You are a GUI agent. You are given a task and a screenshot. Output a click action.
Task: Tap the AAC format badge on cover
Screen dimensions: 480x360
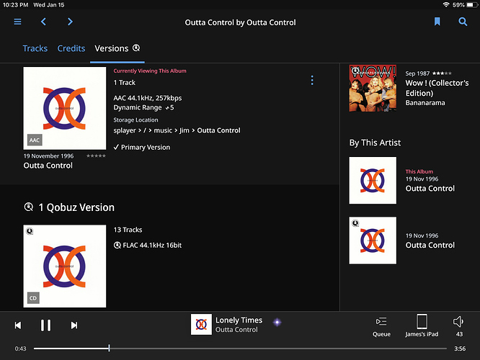pyautogui.click(x=35, y=140)
